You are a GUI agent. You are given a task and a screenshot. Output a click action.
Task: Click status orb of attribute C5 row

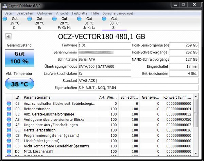point(9,146)
